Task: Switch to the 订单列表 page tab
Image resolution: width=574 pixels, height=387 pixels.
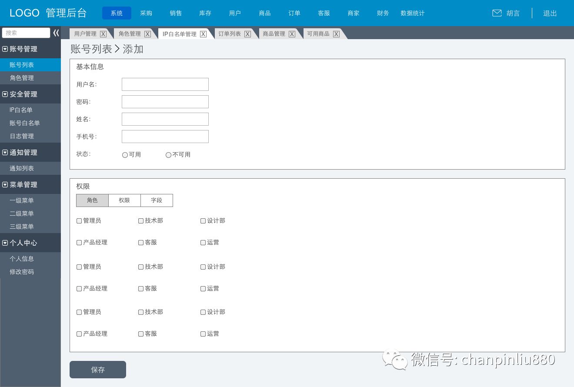Action: [x=230, y=33]
